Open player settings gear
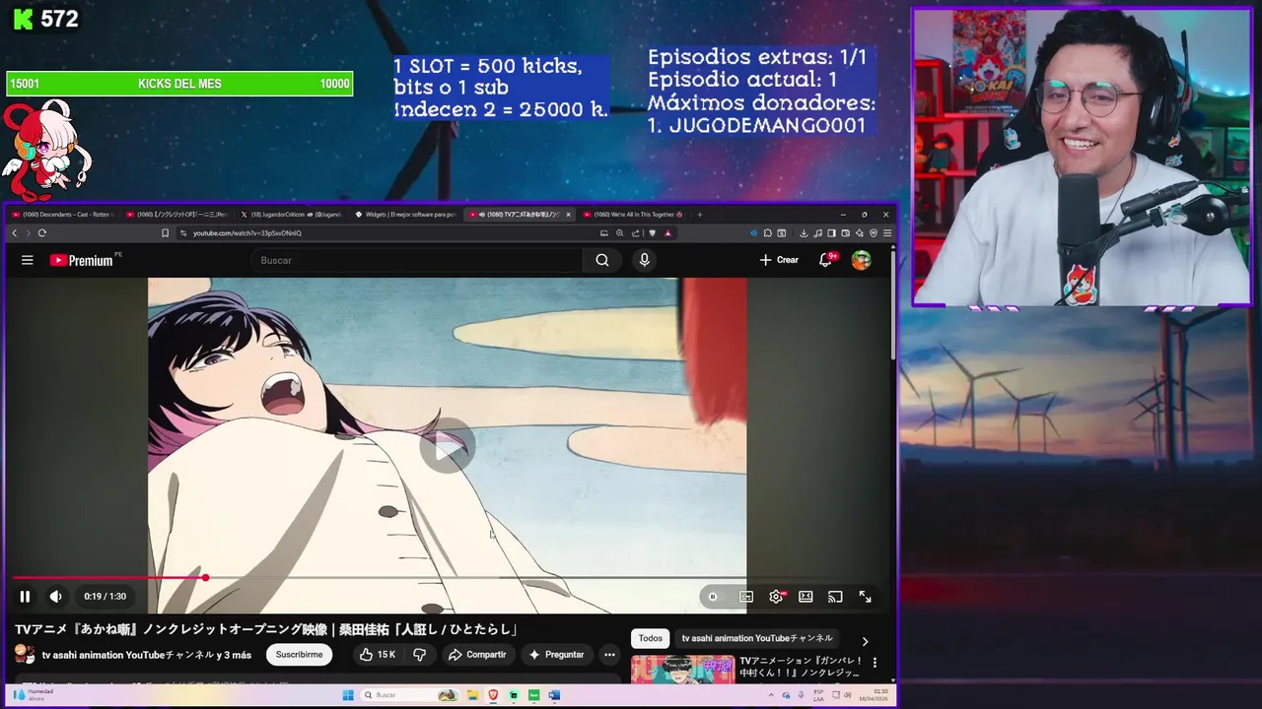The image size is (1262, 709). click(777, 597)
